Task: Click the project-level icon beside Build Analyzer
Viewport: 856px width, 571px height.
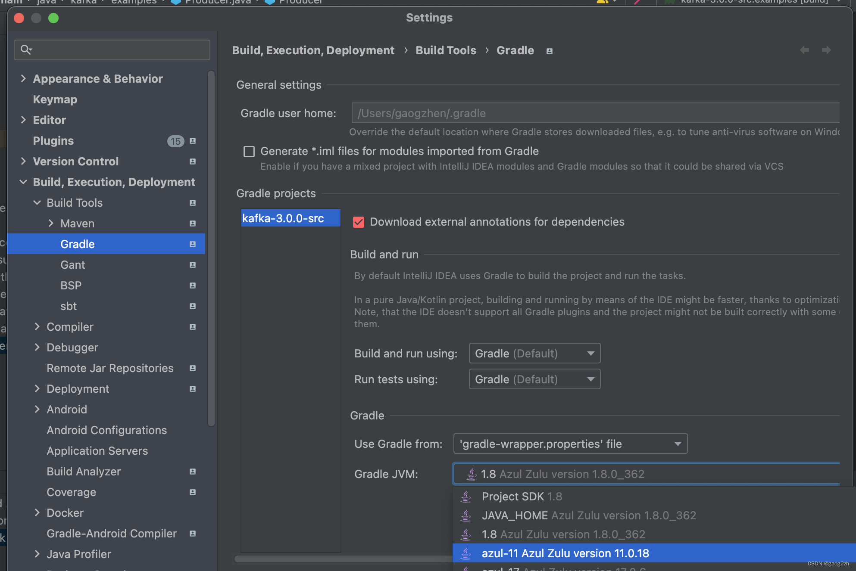Action: click(x=193, y=472)
